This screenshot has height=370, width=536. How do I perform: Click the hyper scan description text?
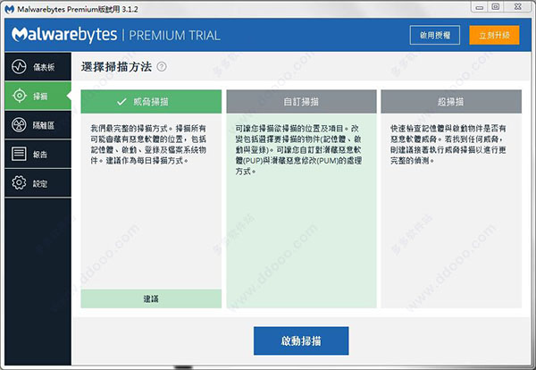(448, 144)
